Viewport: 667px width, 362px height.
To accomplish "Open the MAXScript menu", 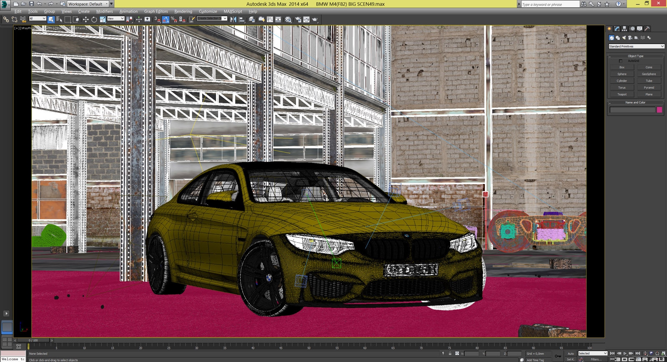I will (x=233, y=11).
